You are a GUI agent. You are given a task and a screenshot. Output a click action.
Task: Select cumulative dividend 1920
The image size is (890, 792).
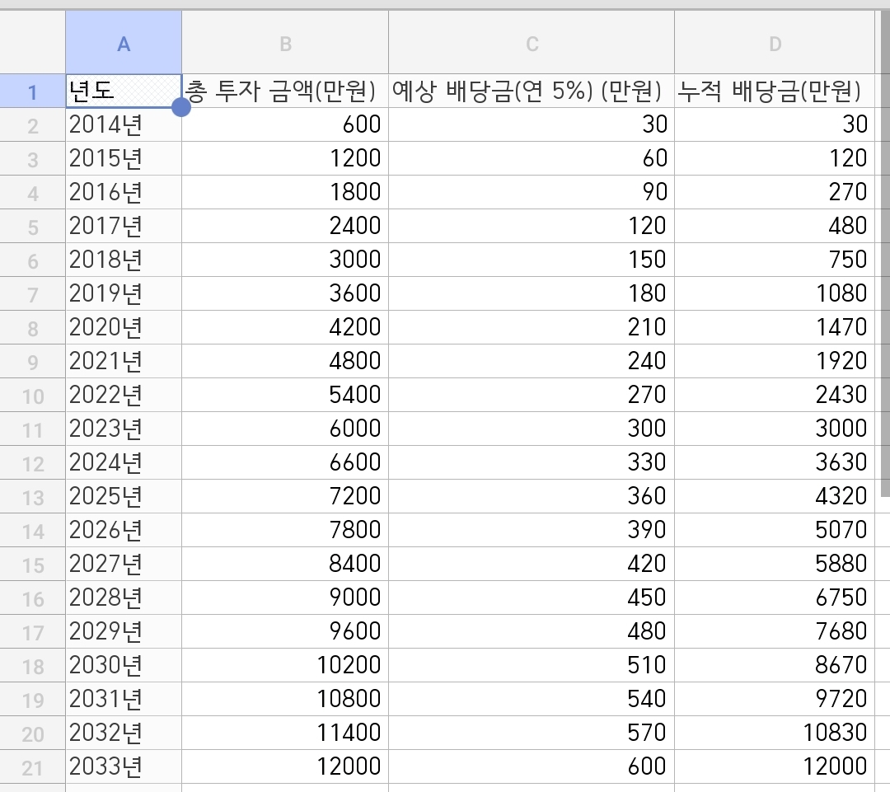775,361
